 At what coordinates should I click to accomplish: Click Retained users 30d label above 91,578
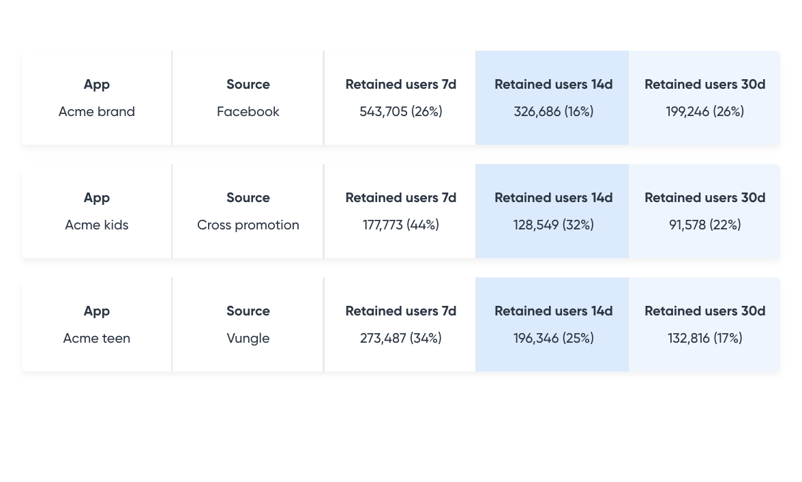point(705,198)
